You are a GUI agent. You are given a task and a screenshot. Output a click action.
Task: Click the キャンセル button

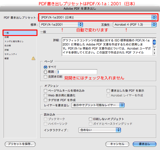pos(117,144)
